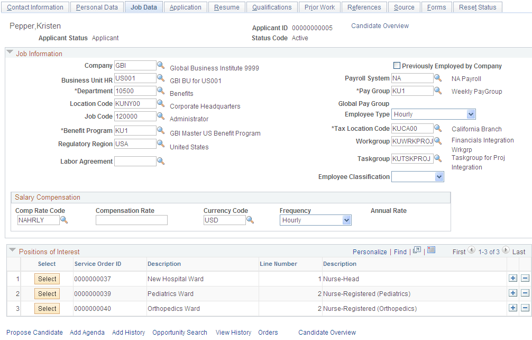This screenshot has height=340, width=532.
Task: Click Select for Pediatrics Ward
Action: pyautogui.click(x=47, y=293)
